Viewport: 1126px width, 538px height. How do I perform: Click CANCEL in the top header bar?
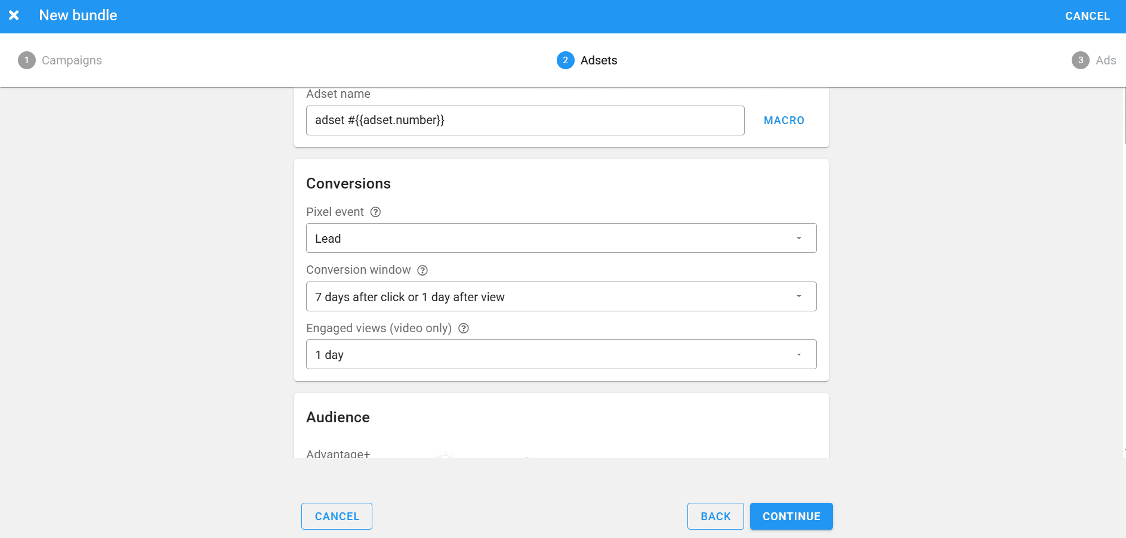point(1087,16)
